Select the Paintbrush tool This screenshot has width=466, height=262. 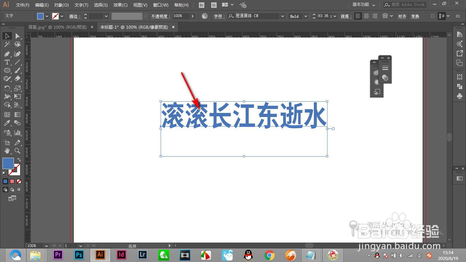17,70
